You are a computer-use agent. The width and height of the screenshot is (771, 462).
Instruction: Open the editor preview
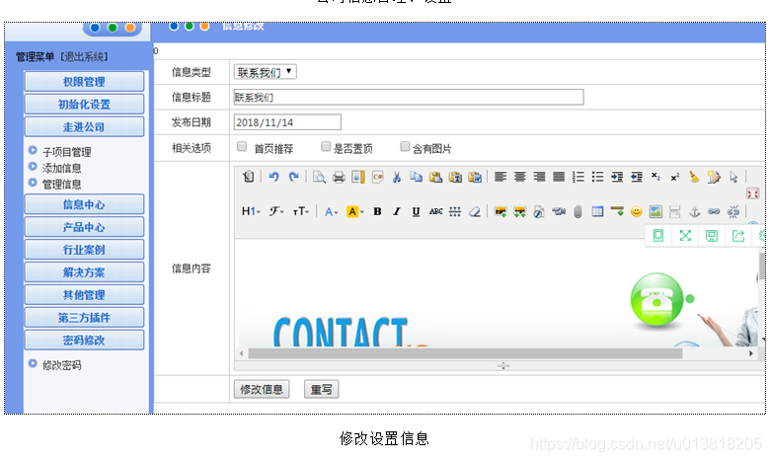click(x=319, y=177)
